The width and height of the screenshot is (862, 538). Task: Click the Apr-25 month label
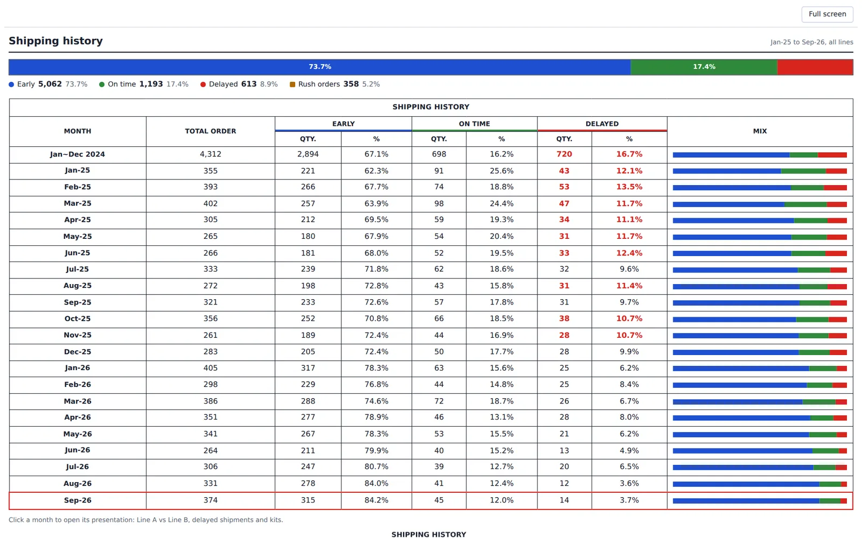[x=78, y=220]
